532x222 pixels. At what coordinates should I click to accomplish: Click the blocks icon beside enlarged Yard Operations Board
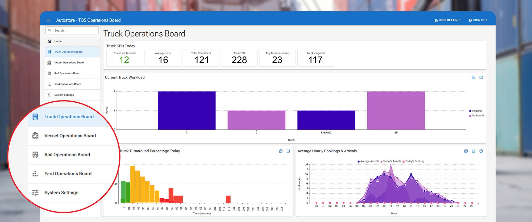pos(35,174)
